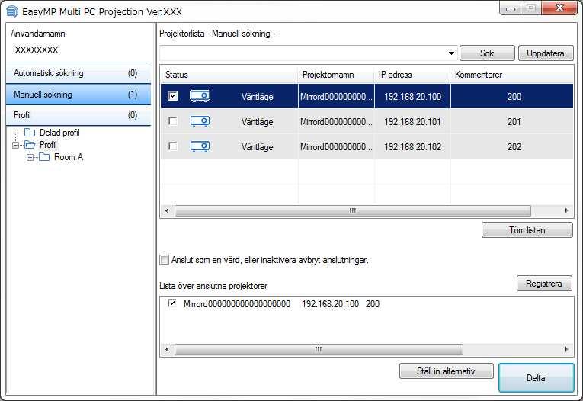Click the Room A folder icon
The height and width of the screenshot is (401, 583).
pyautogui.click(x=44, y=157)
